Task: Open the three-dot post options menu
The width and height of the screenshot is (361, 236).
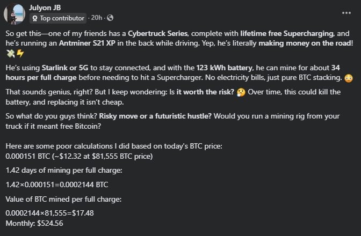Action: click(x=347, y=12)
